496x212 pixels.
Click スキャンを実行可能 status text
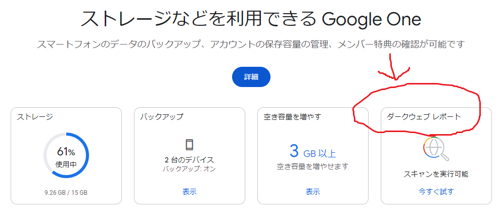tap(436, 174)
